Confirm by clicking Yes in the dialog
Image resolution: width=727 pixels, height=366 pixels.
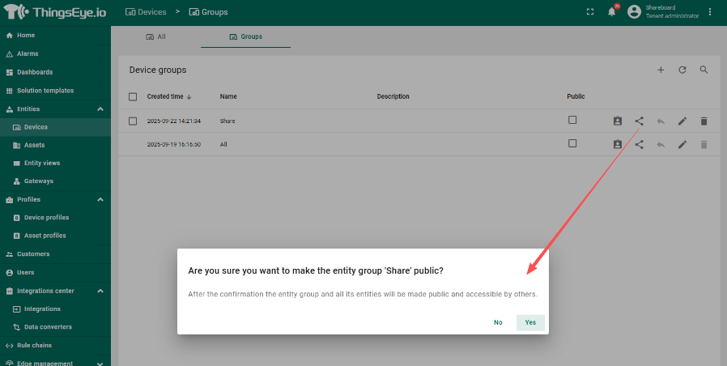tap(530, 322)
